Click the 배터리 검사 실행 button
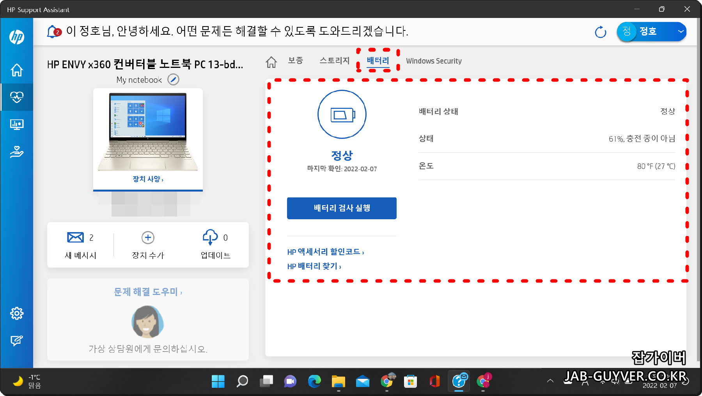 coord(342,208)
